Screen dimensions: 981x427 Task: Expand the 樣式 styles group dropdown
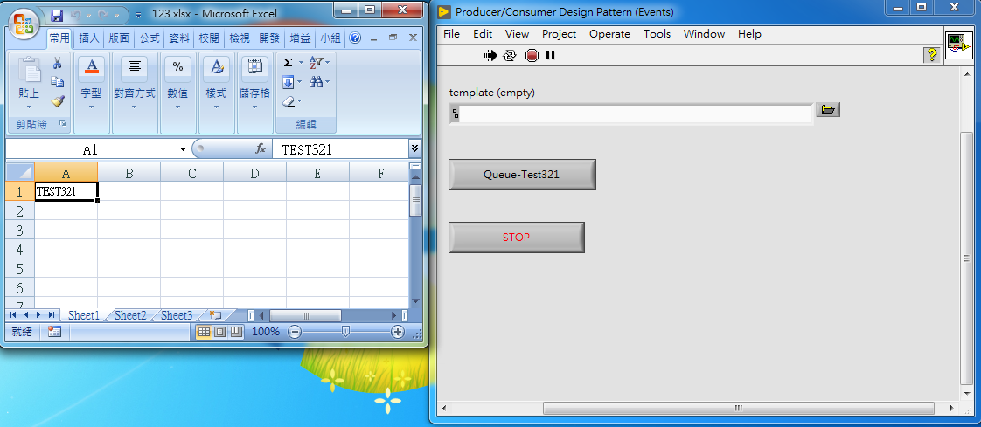[x=217, y=107]
